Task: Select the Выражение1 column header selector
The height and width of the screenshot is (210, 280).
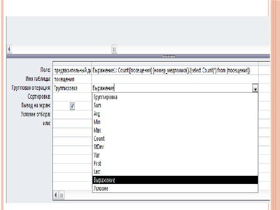Action: point(175,64)
